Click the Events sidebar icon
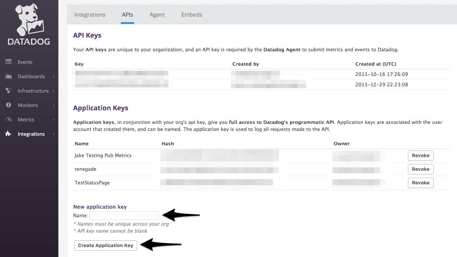 tap(8, 62)
